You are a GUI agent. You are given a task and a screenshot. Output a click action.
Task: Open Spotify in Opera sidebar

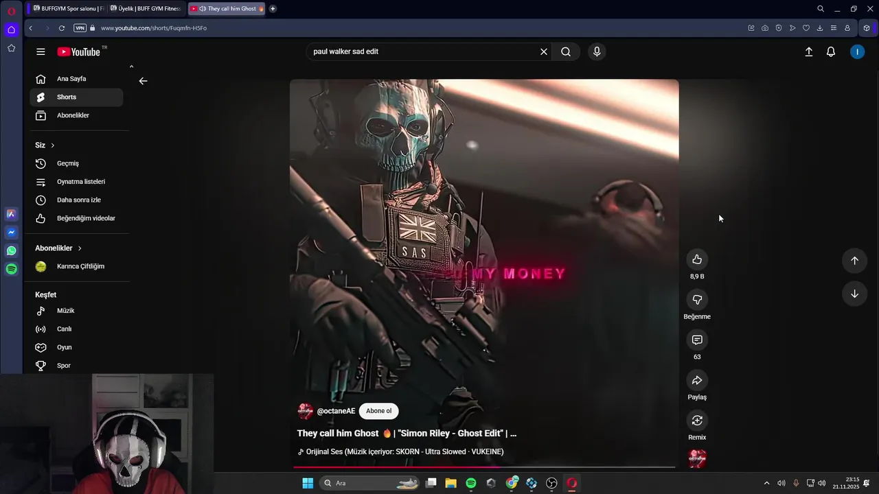click(12, 269)
